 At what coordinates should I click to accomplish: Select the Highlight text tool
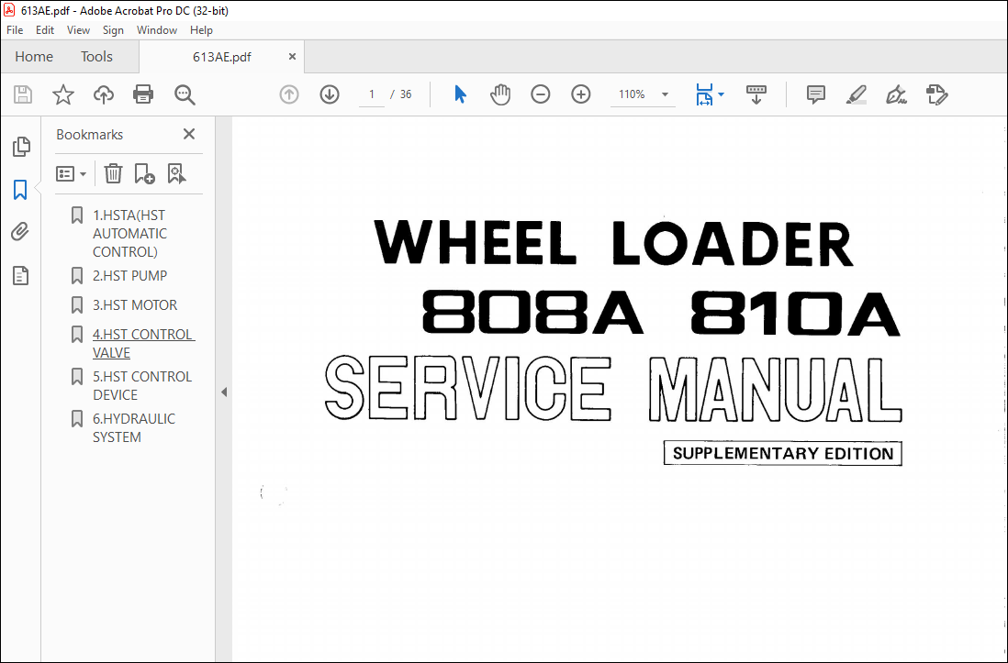(x=857, y=94)
